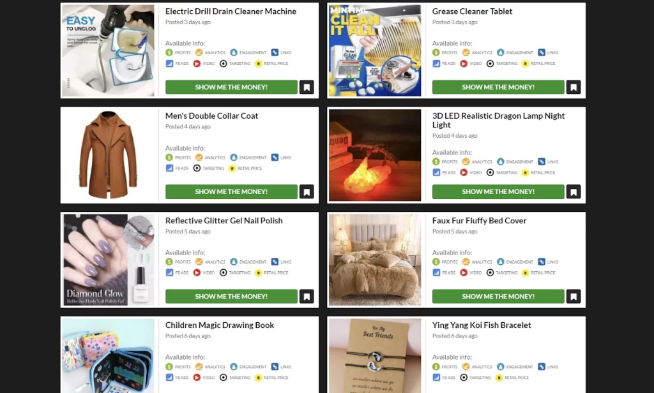Click Engagement icon on Children Magic Drawing Book
This screenshot has height=393, width=654.
234,367
